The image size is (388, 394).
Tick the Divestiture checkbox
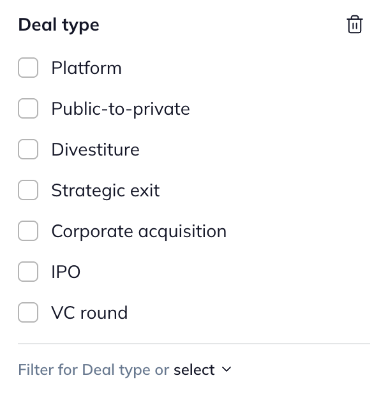(28, 150)
